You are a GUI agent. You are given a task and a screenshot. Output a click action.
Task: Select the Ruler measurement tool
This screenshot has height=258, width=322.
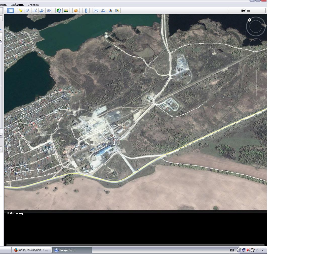coord(86,11)
